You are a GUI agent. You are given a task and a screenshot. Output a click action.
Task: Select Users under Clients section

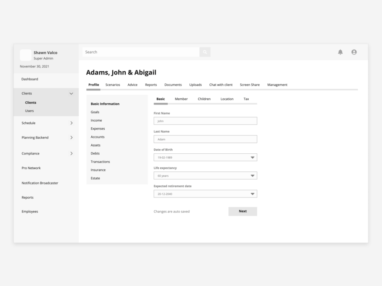[29, 111]
